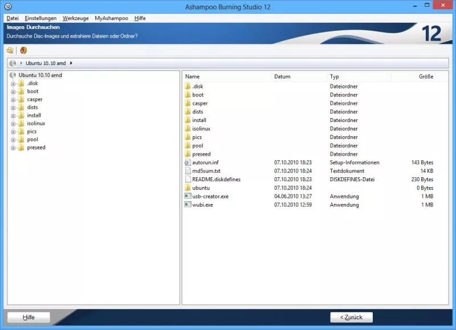This screenshot has width=456, height=330.
Task: Click the wubi.exe application icon
Action: [x=188, y=205]
